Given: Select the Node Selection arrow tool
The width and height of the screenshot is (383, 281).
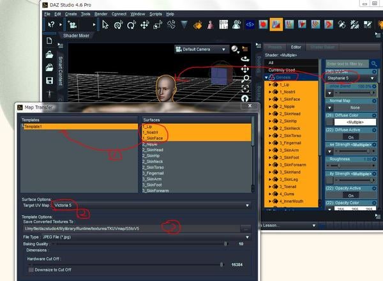Looking at the screenshot, I should [105, 25].
